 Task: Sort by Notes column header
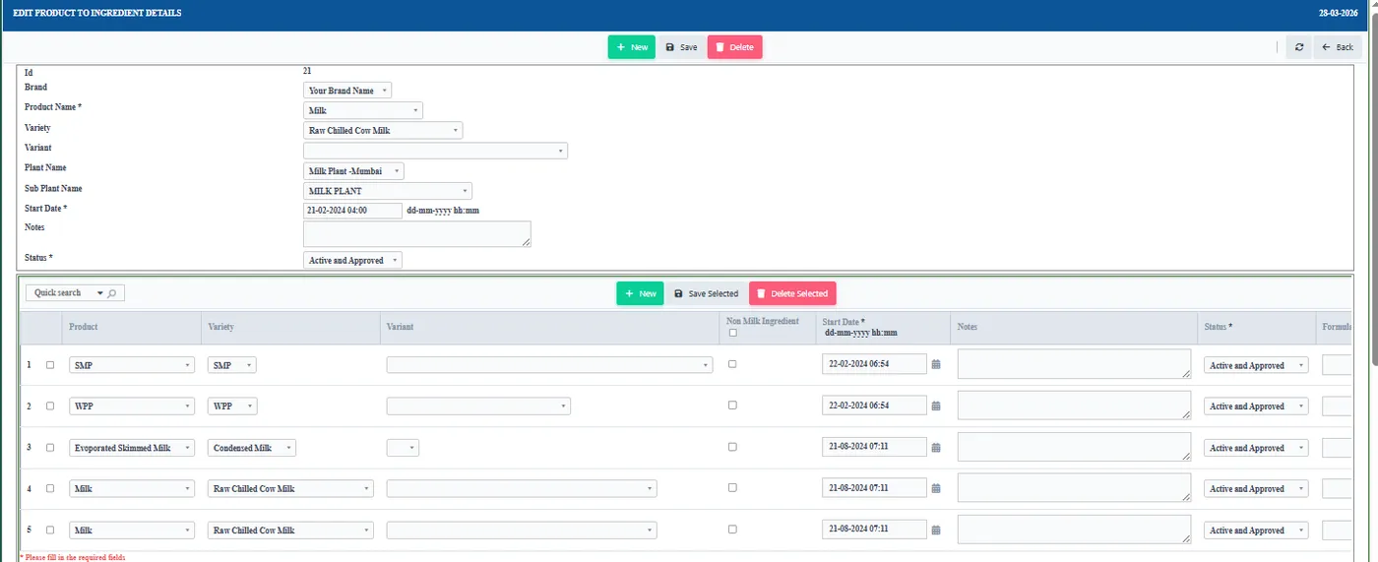968,327
